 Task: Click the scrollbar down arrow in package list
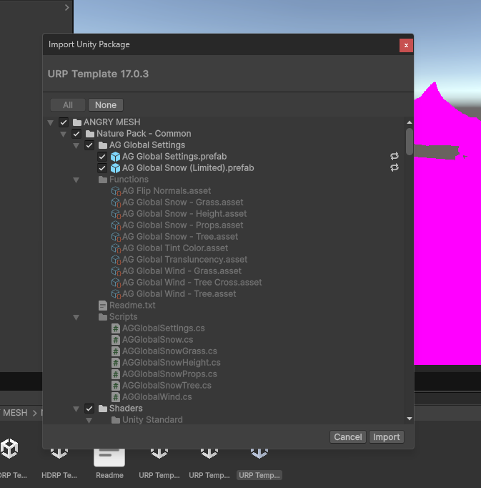coord(410,419)
